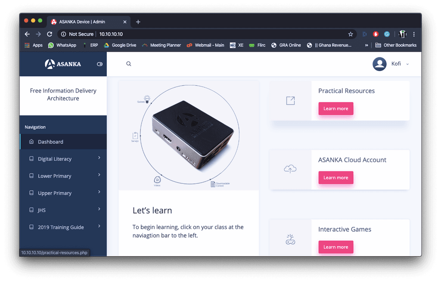441x282 pixels.
Task: Open a new browser tab
Action: click(x=138, y=22)
